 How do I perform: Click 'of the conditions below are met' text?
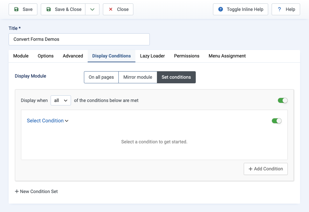point(106,101)
